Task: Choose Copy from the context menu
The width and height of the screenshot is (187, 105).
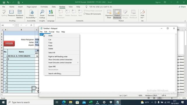Action: (62, 43)
